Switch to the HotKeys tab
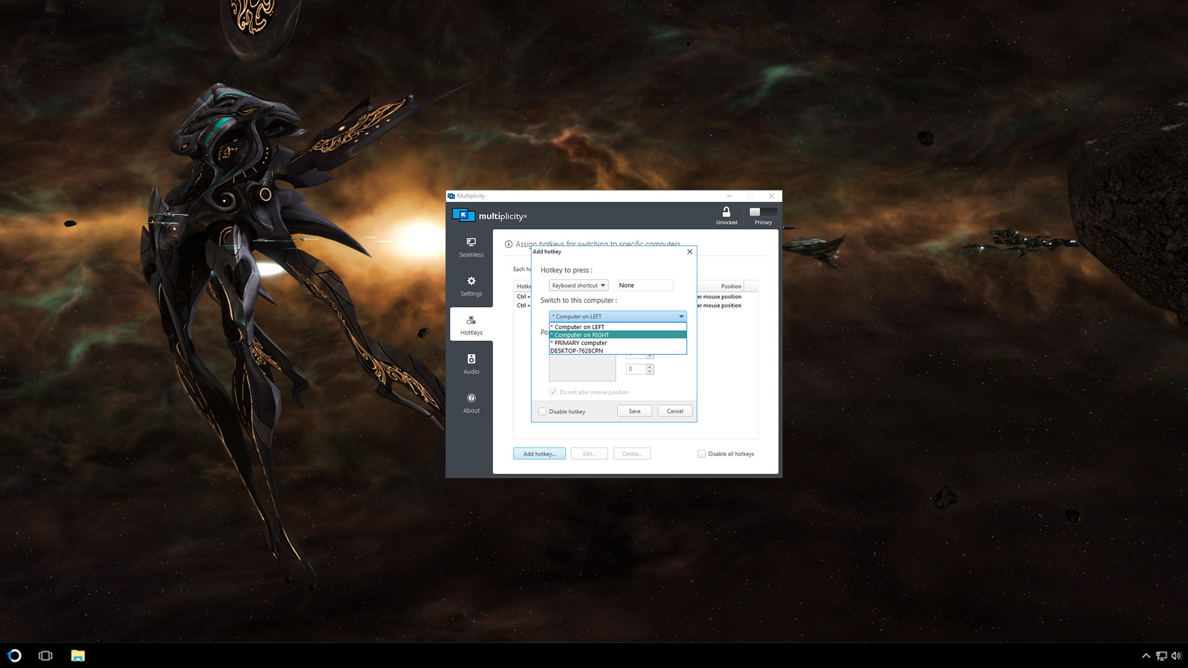 tap(471, 324)
